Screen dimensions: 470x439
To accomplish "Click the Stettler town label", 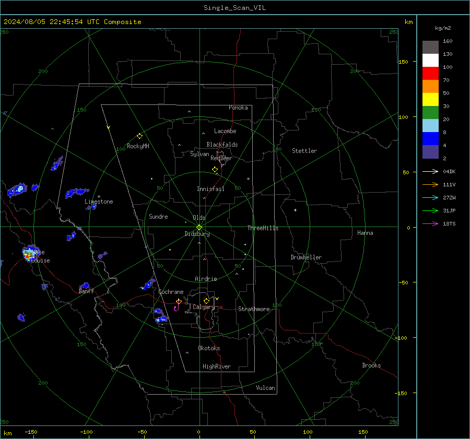I will pyautogui.click(x=304, y=151).
